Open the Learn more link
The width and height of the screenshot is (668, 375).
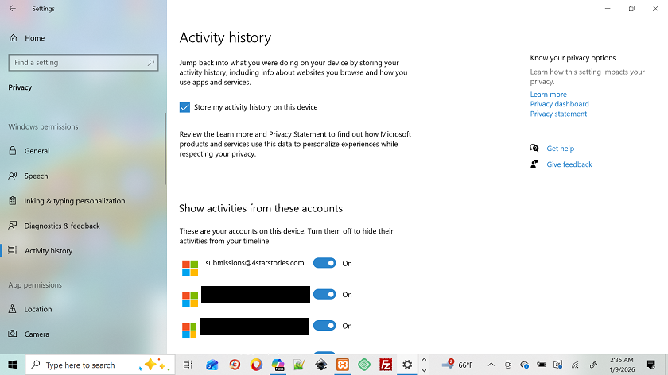coord(548,95)
